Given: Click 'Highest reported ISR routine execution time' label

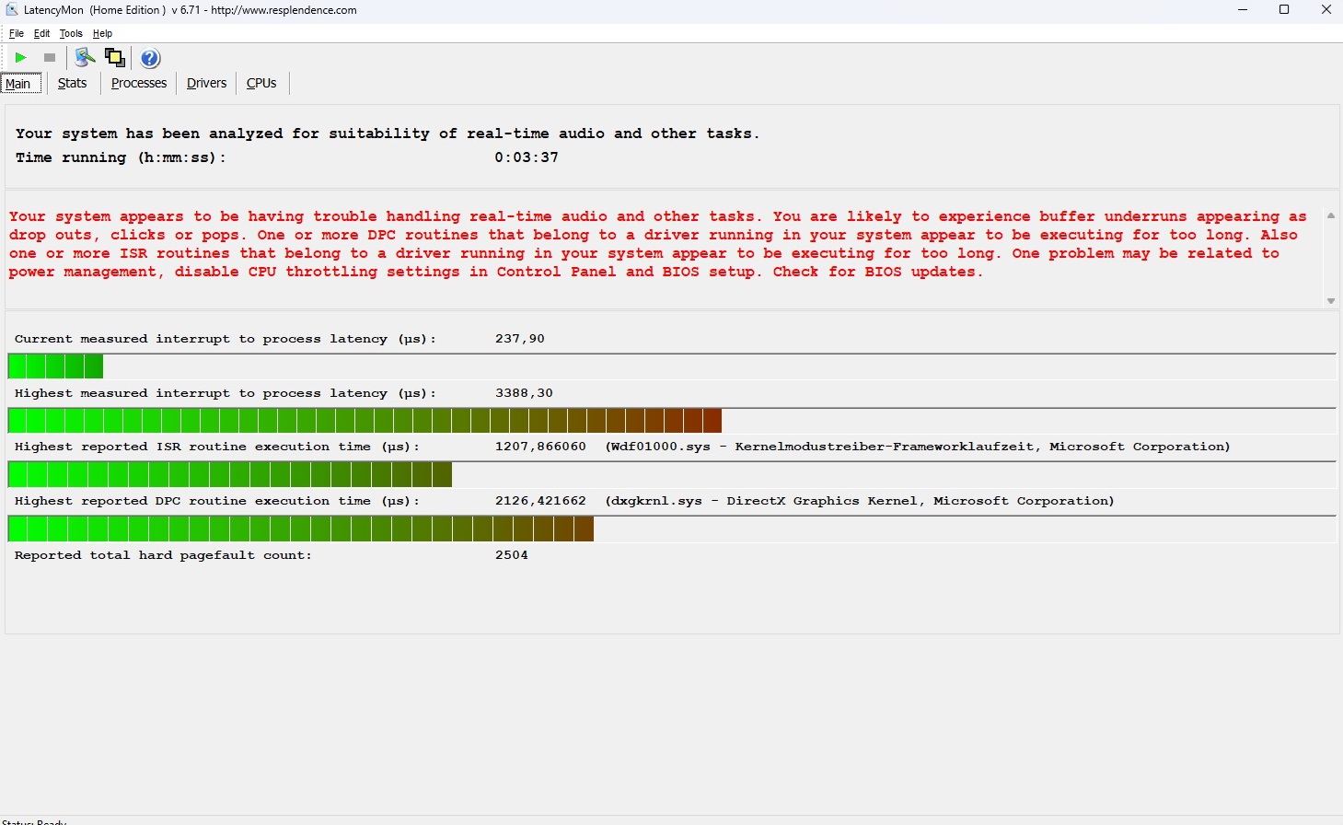Looking at the screenshot, I should click(217, 447).
